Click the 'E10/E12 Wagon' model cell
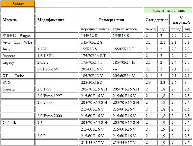This screenshot has height=146, width=193. [x=17, y=36]
